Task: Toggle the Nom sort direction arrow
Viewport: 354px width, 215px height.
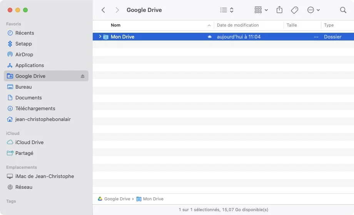Action: (x=209, y=25)
